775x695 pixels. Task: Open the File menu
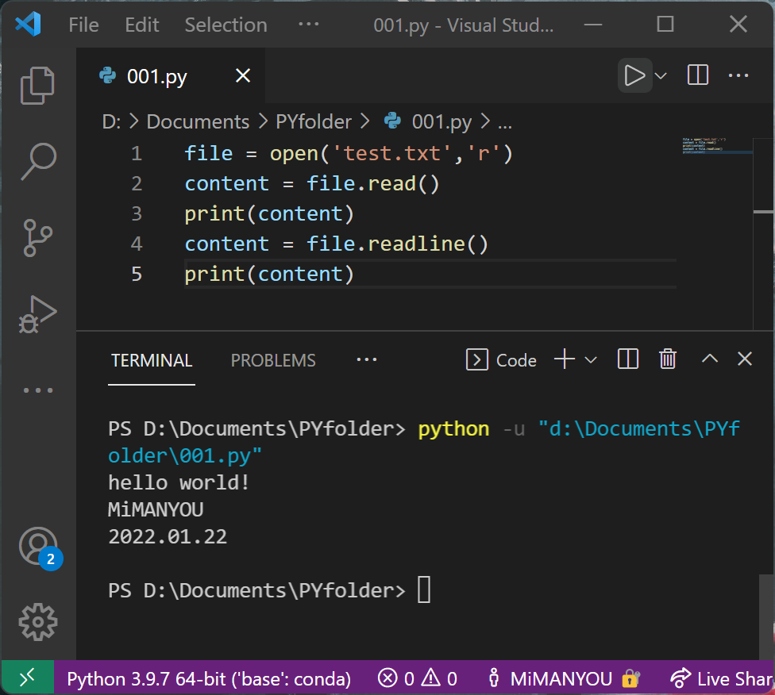(83, 25)
